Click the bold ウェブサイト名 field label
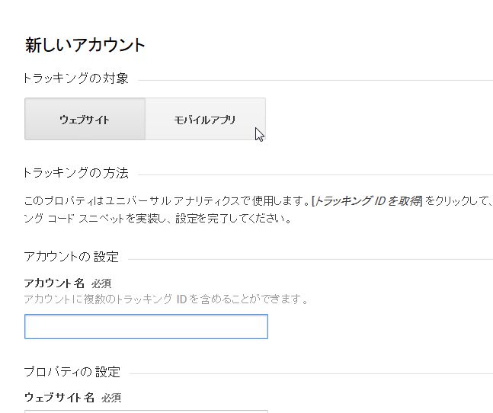The image size is (493, 413). pos(59,397)
